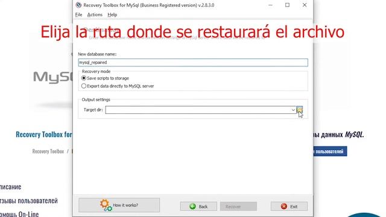Expand the Target dir dropdown arrow
The image size is (386, 217).
tap(293, 110)
